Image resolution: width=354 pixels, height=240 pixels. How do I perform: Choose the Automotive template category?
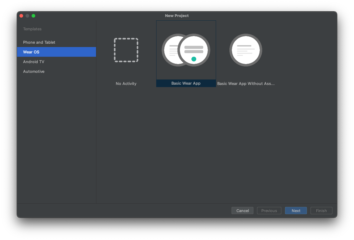(57, 71)
